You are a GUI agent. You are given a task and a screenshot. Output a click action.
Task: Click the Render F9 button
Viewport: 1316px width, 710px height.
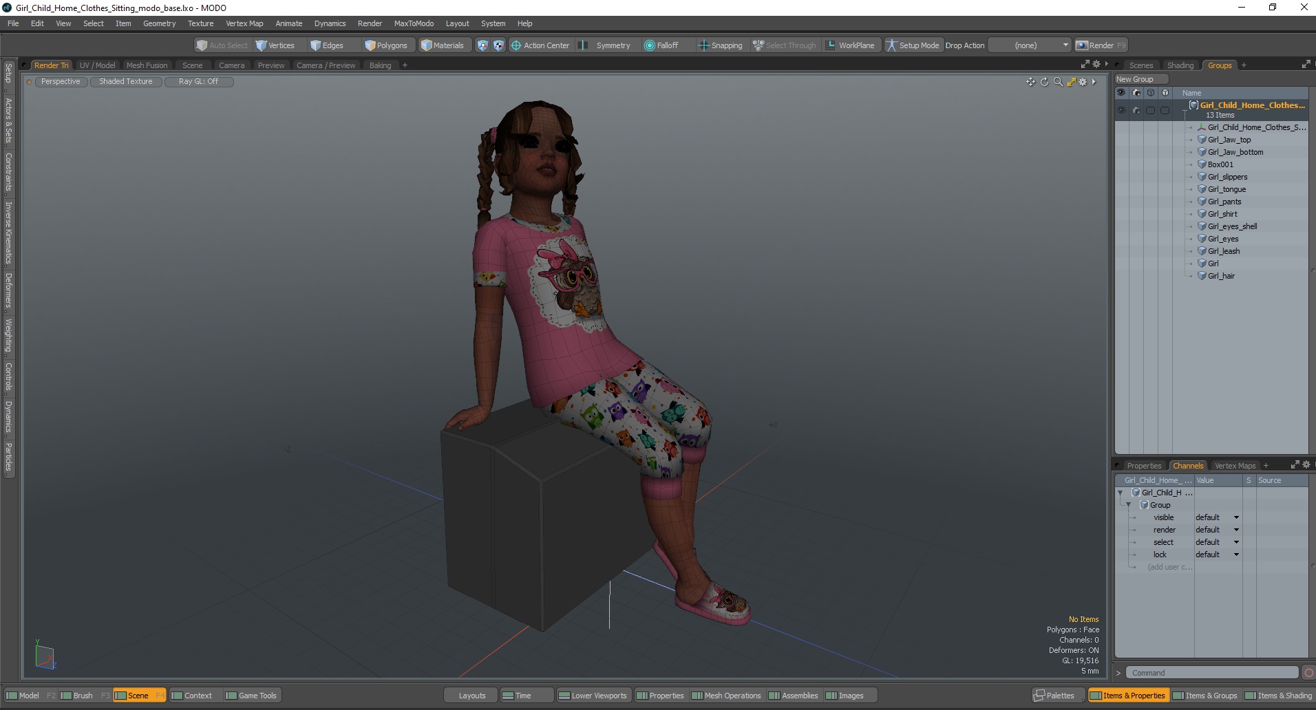(1101, 45)
